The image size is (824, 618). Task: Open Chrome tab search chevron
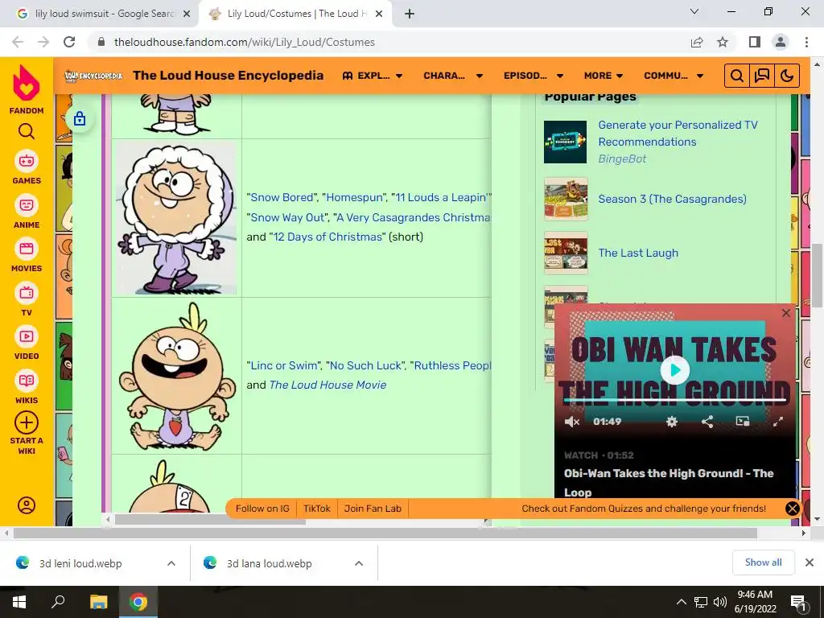click(694, 11)
